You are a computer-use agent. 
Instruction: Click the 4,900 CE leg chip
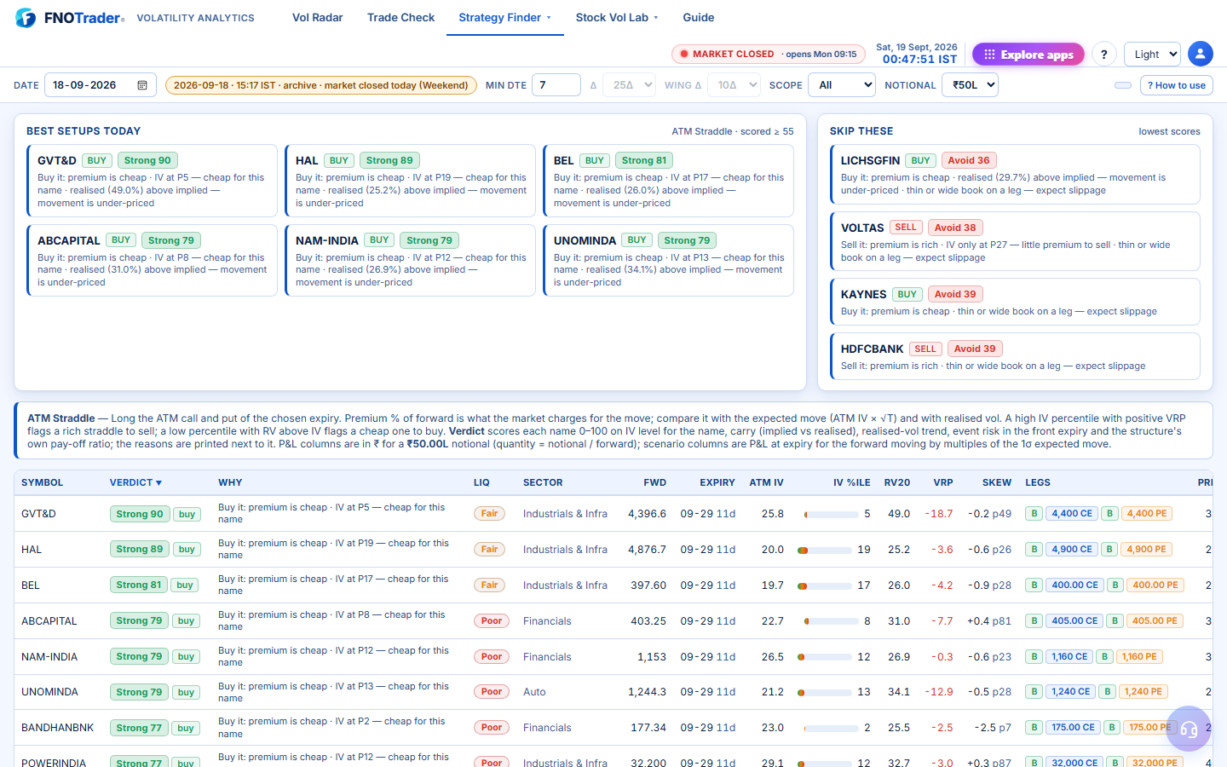coord(1072,550)
